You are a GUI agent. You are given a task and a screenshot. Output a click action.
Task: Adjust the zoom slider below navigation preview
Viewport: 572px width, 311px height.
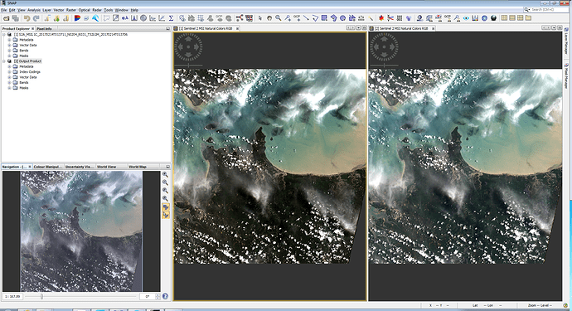[41, 296]
